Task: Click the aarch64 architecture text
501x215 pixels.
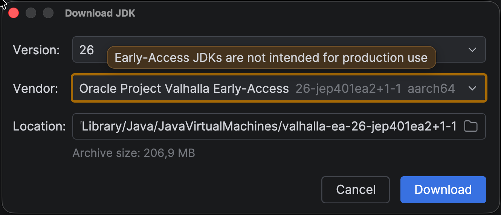Action: [x=431, y=89]
